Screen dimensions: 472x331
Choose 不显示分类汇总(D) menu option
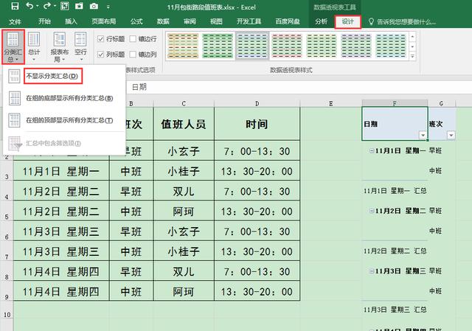(x=52, y=76)
